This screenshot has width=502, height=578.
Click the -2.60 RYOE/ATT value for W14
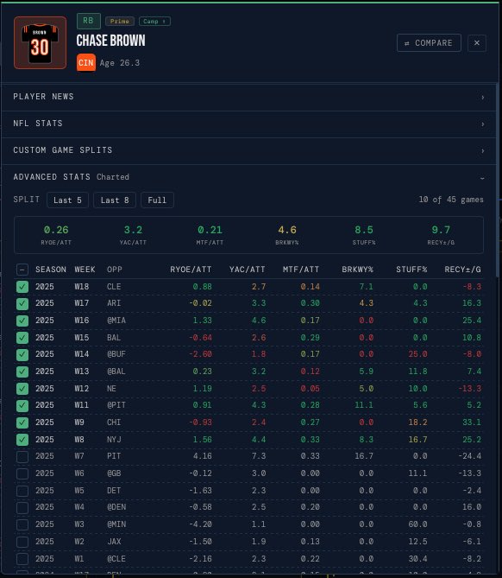click(200, 354)
